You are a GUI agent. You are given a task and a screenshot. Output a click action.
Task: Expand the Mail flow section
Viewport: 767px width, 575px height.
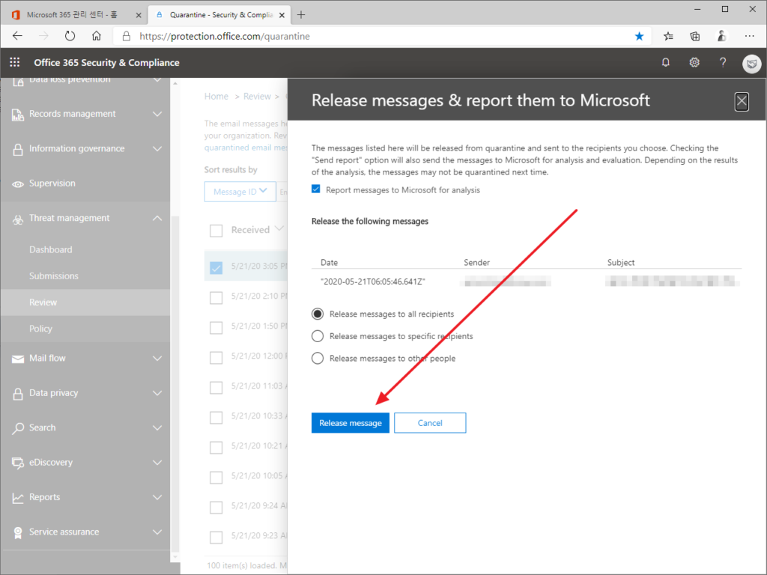coord(157,358)
